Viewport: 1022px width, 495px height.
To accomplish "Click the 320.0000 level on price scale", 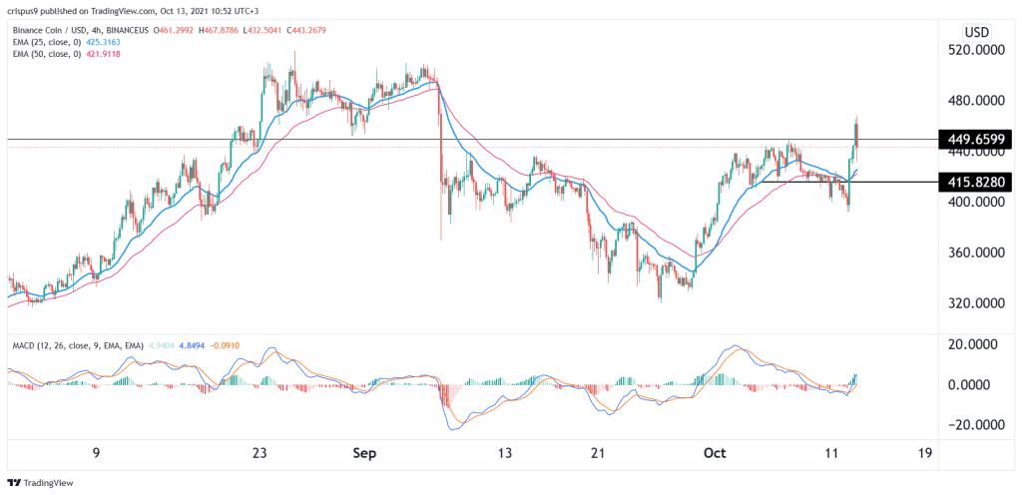I will (x=973, y=303).
